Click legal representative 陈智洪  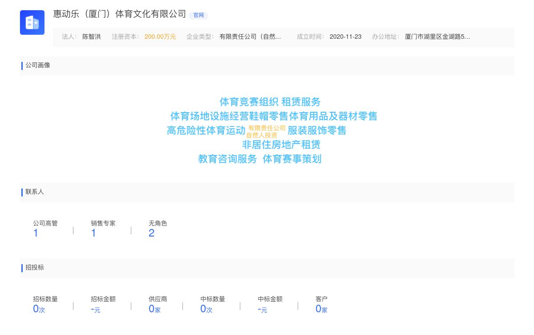pos(92,37)
